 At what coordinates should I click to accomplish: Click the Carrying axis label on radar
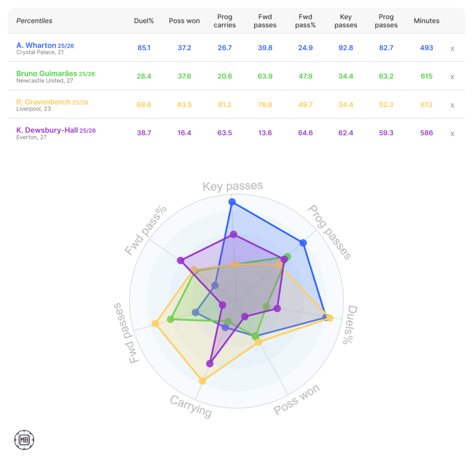[191, 406]
